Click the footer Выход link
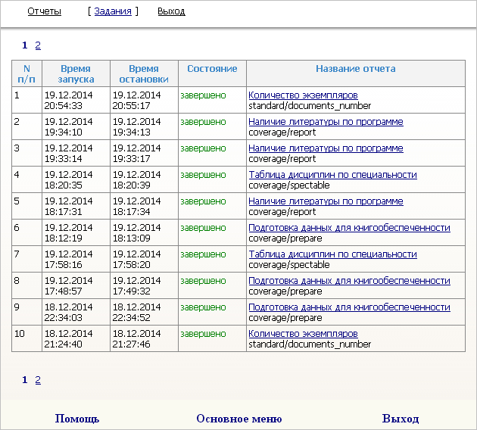Screen dimensions: 477x430 [x=401, y=419]
